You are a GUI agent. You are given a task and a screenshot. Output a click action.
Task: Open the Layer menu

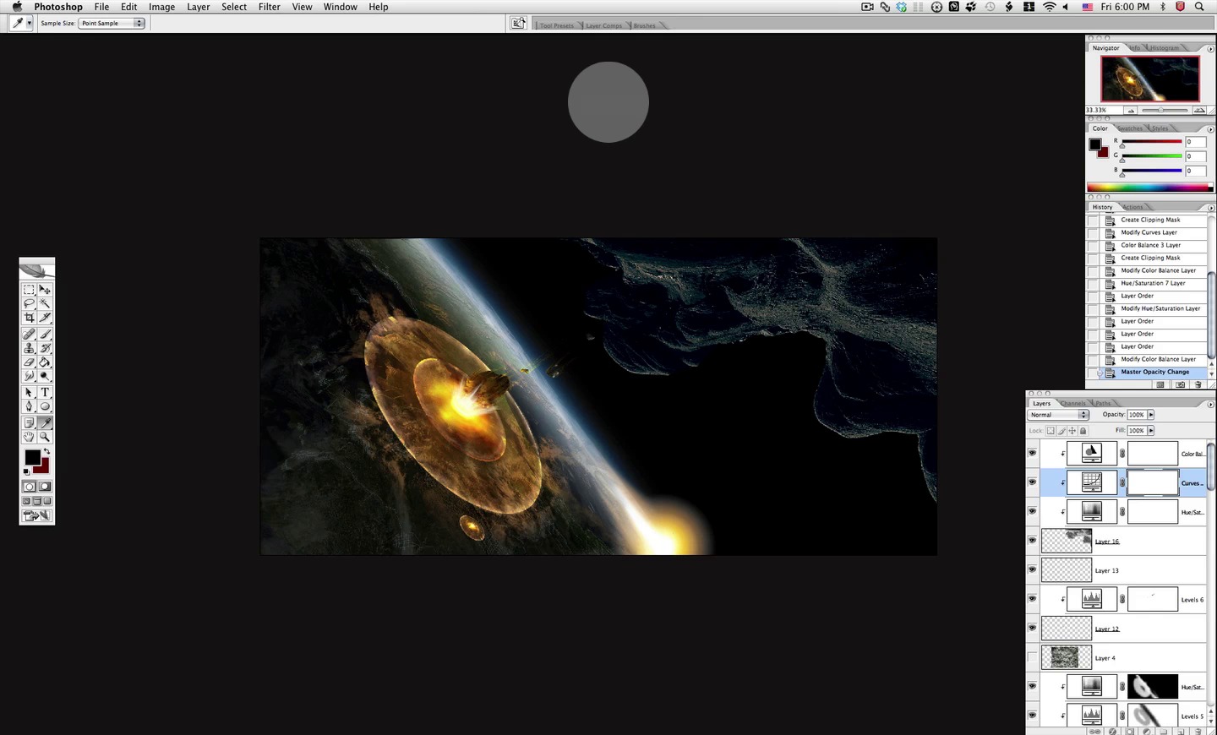coord(199,7)
